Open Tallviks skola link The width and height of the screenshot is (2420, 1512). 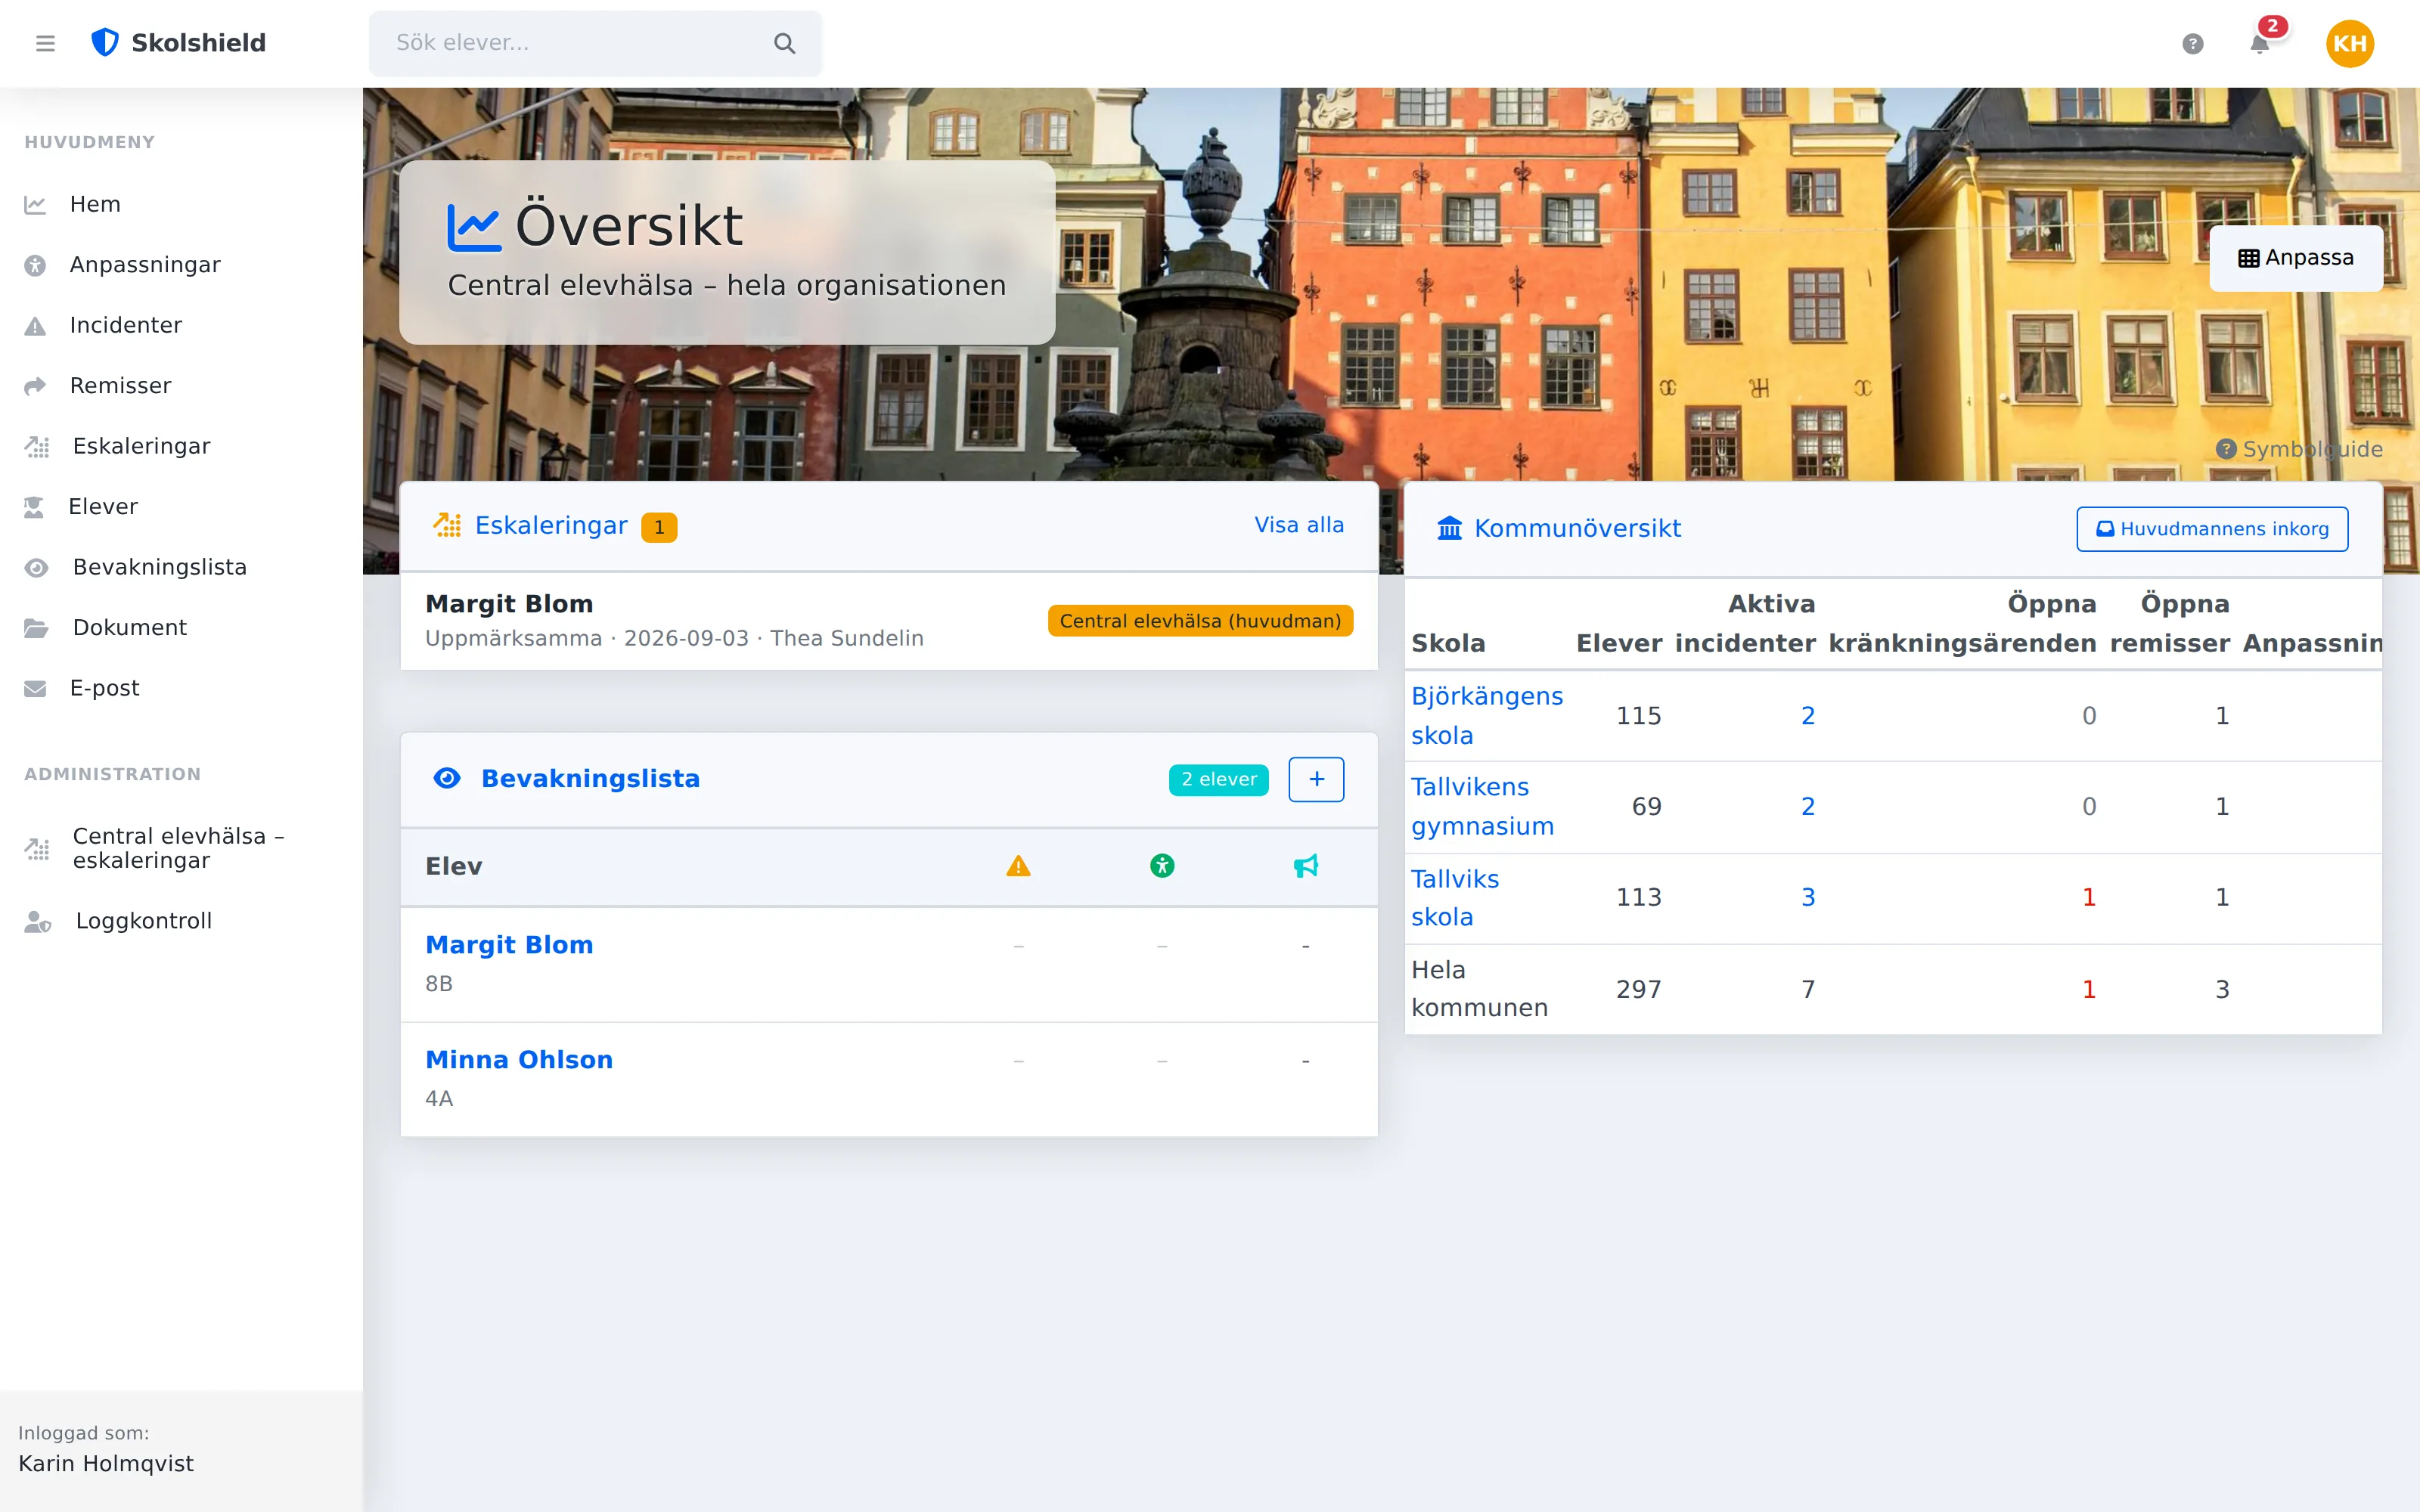pos(1455,898)
